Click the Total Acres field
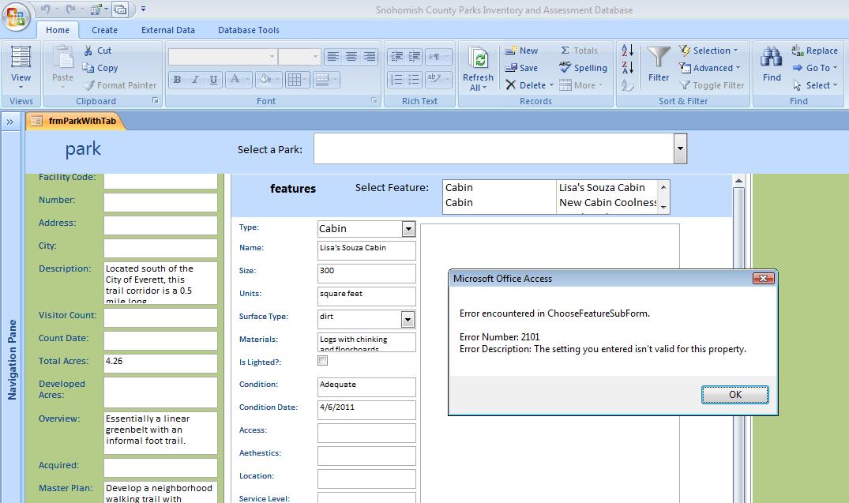This screenshot has height=503, width=849. coord(161,363)
